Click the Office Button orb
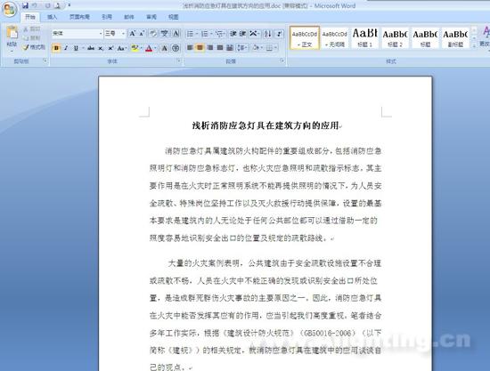 [x=9, y=9]
